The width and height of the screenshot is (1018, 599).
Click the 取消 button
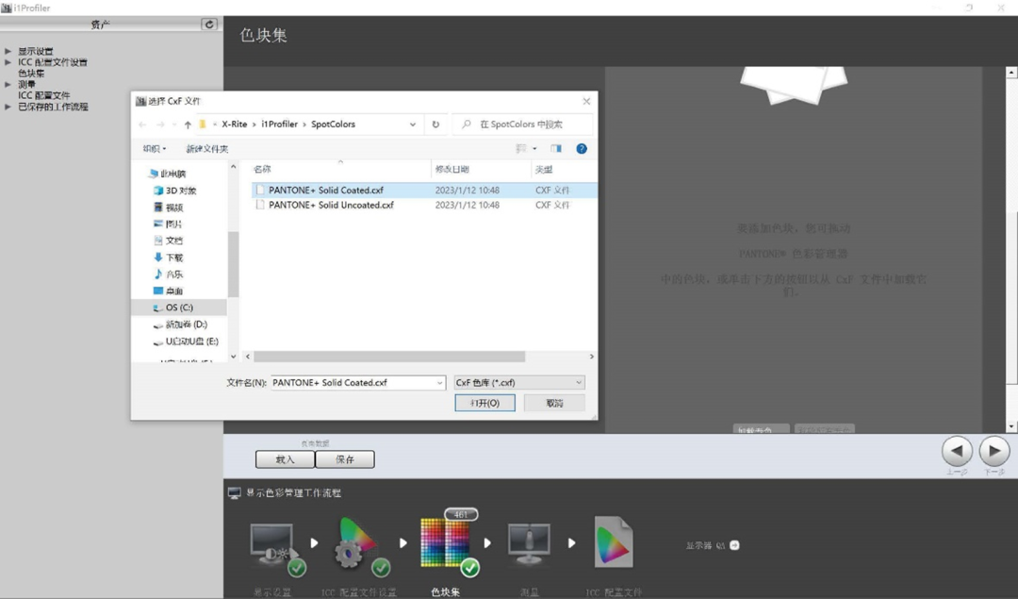click(x=554, y=403)
